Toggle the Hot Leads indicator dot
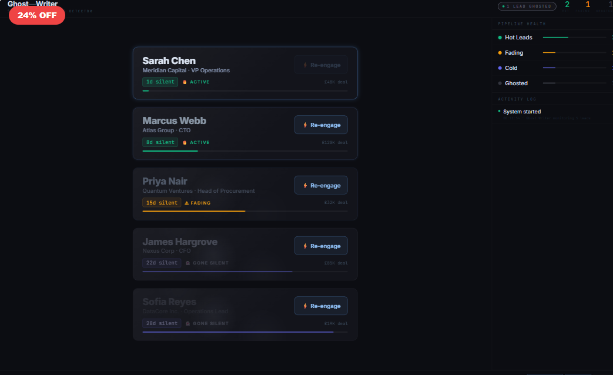 [x=499, y=37]
